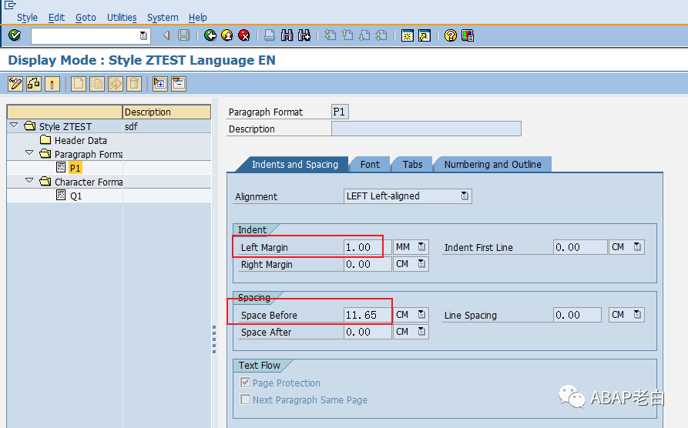Click the yellow Help question mark icon
Viewport: 688px width, 428px height.
click(450, 35)
